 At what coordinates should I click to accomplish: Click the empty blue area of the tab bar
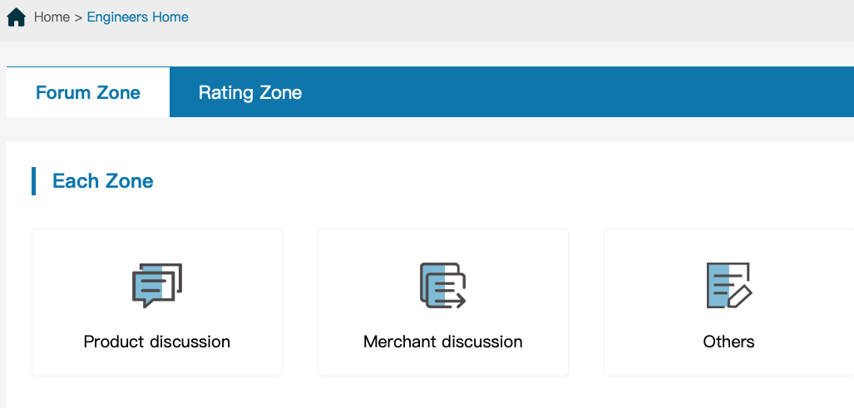tap(577, 92)
